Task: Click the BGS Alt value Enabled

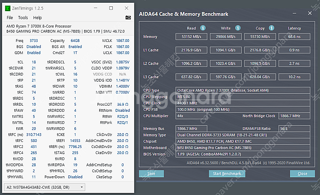Action: [x=75, y=47]
